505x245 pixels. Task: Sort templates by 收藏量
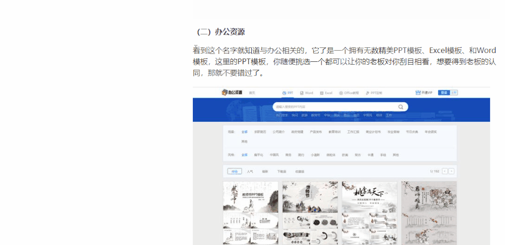point(300,171)
